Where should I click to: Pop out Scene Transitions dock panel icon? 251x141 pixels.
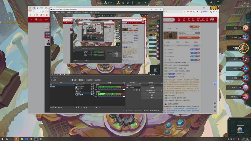pos(140,83)
